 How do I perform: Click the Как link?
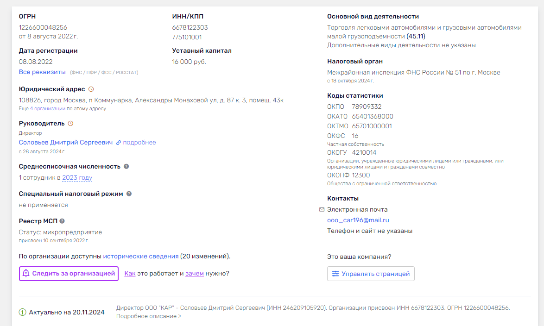point(130,274)
